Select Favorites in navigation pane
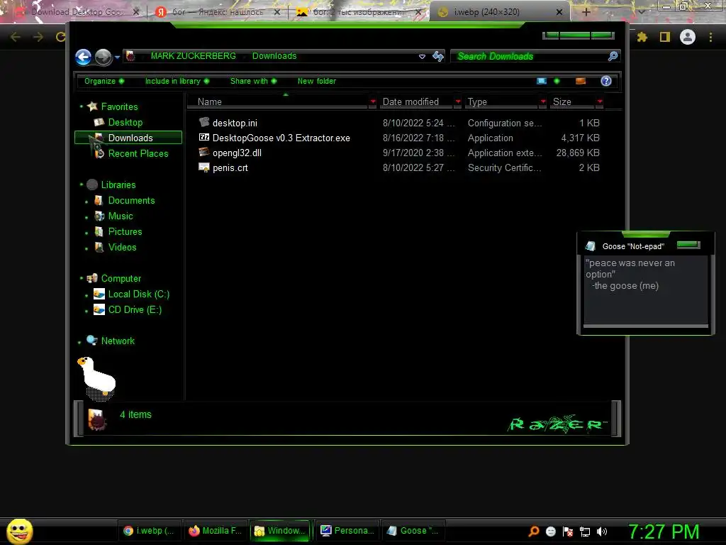 tap(119, 106)
